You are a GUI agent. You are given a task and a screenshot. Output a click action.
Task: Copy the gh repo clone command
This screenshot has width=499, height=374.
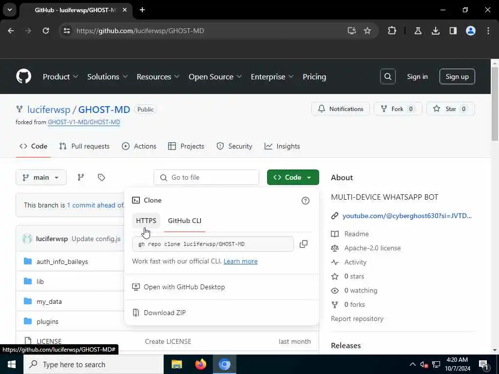coord(303,244)
